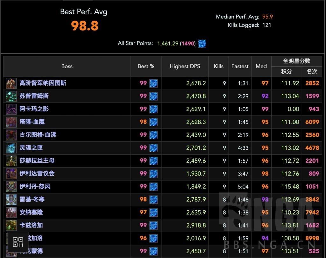This screenshot has height=258, width=326.
Task: Click the spec icon beside 塔隆·血魔 Best %
Action: (153, 122)
